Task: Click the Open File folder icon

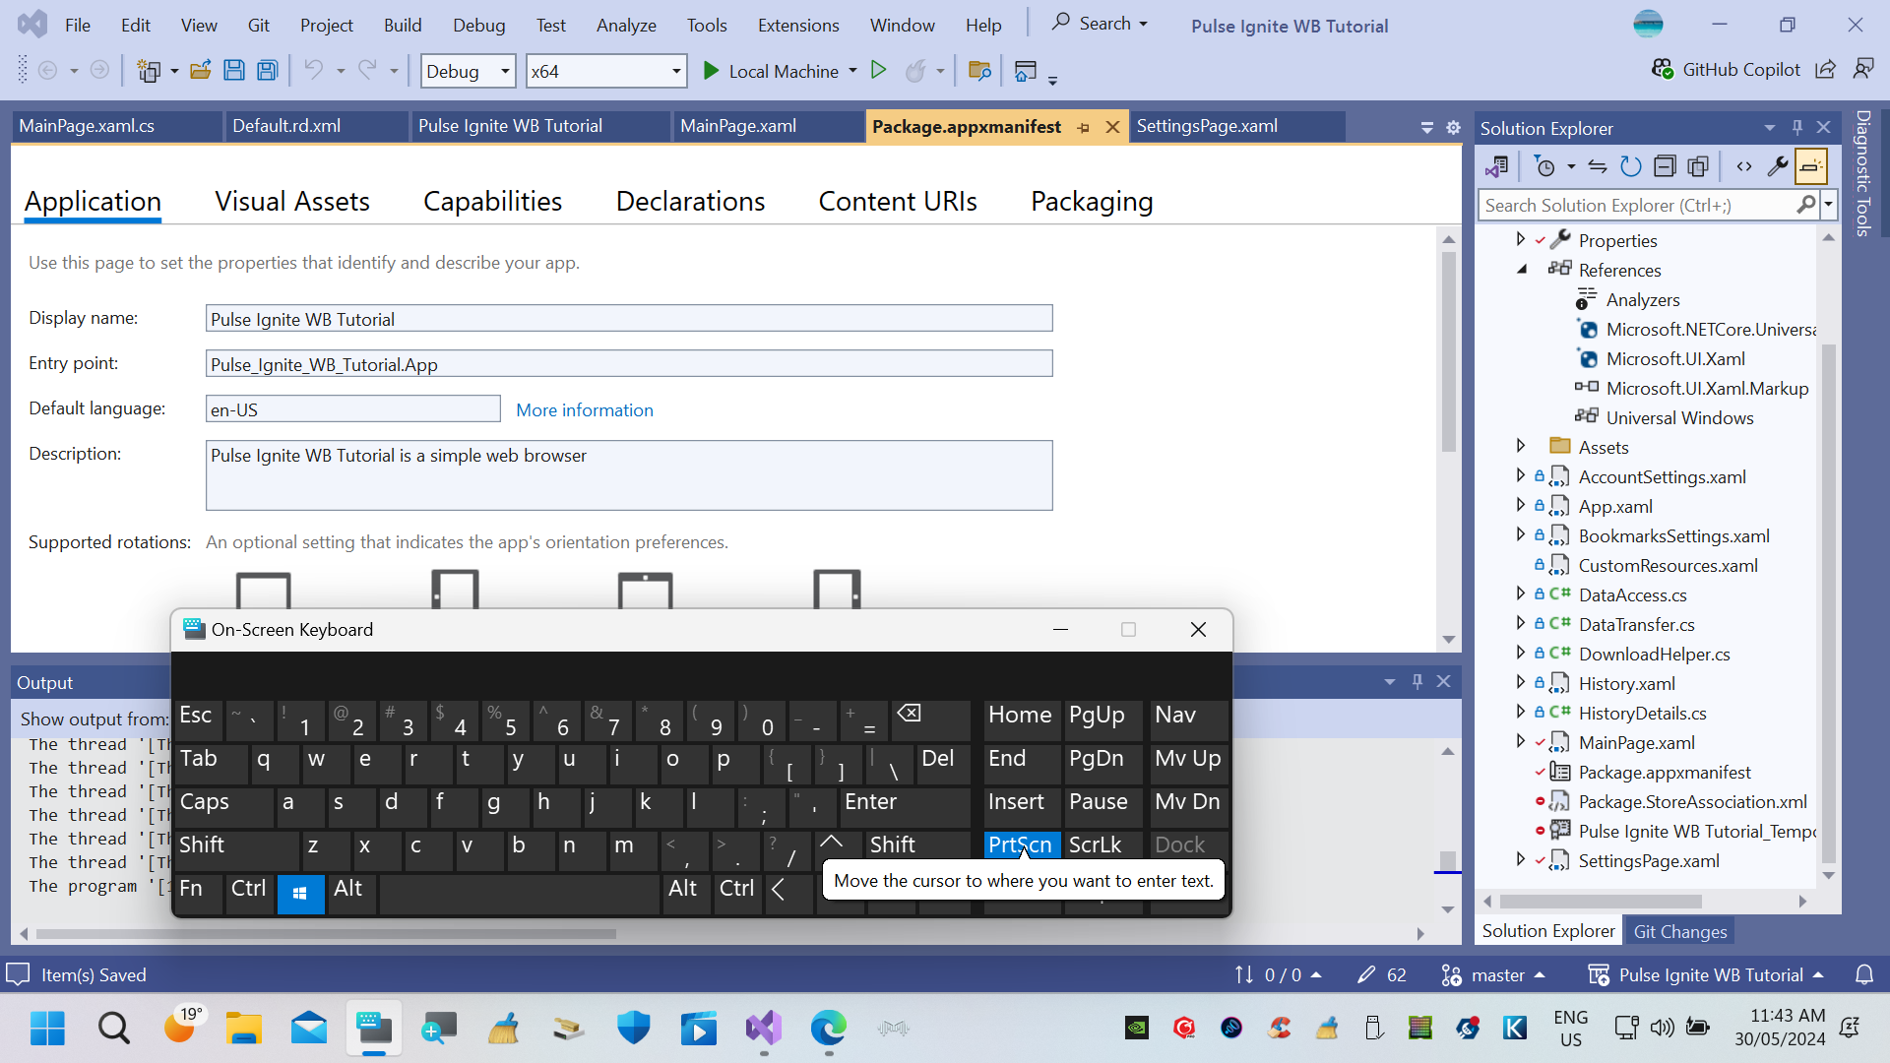Action: (201, 71)
